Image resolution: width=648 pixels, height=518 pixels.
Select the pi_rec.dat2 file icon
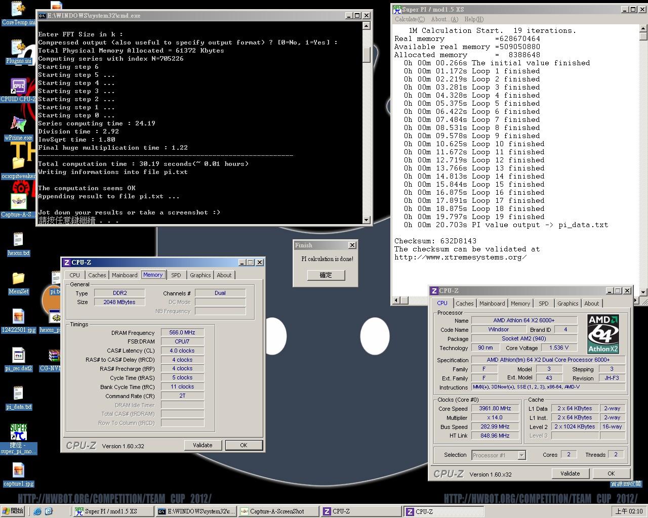[18, 359]
